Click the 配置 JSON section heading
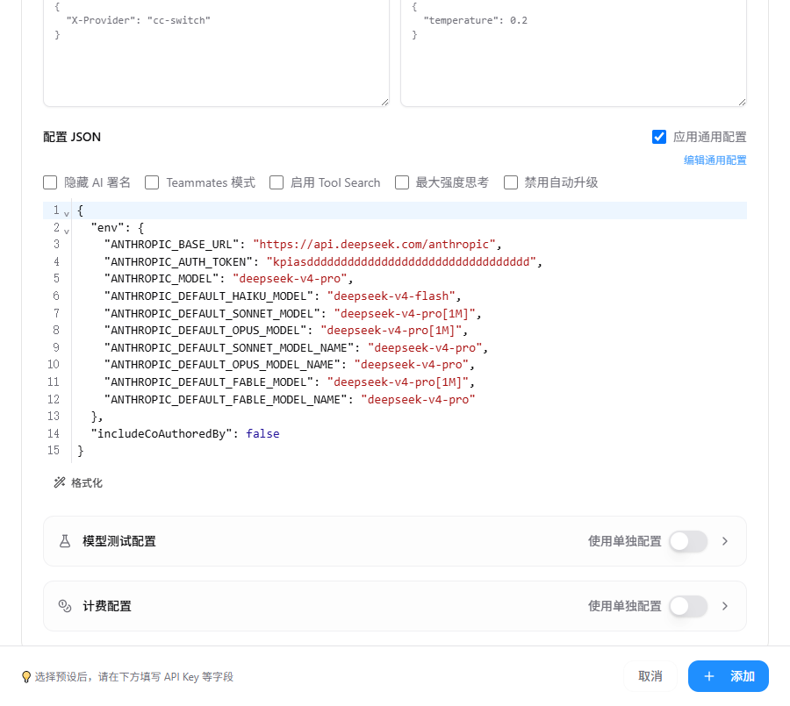 pos(72,137)
